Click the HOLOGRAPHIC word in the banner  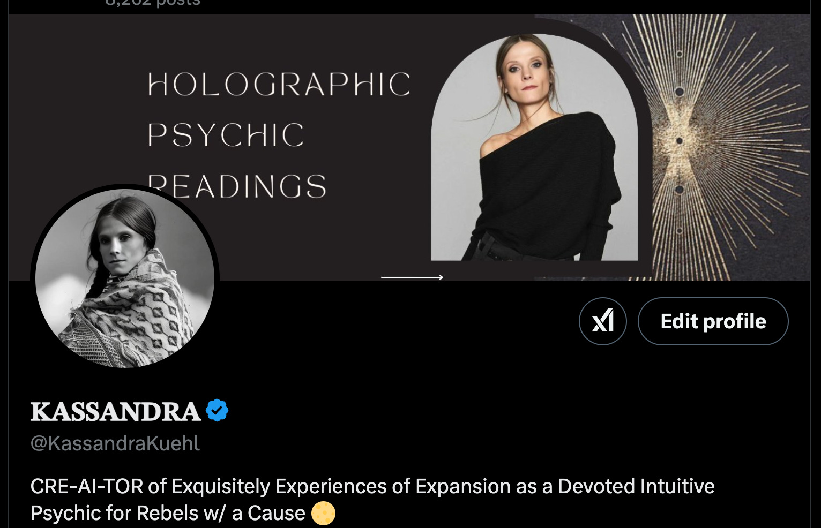(x=279, y=85)
